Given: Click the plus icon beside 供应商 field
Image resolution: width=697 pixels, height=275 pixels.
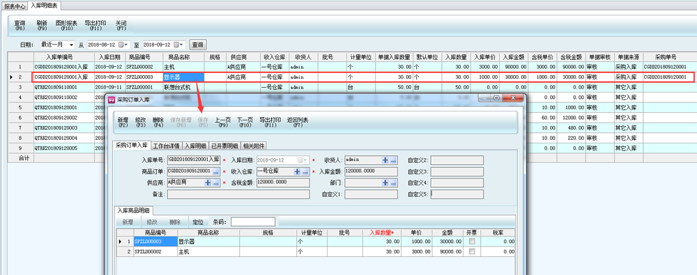Looking at the screenshot, I should pyautogui.click(x=208, y=182).
